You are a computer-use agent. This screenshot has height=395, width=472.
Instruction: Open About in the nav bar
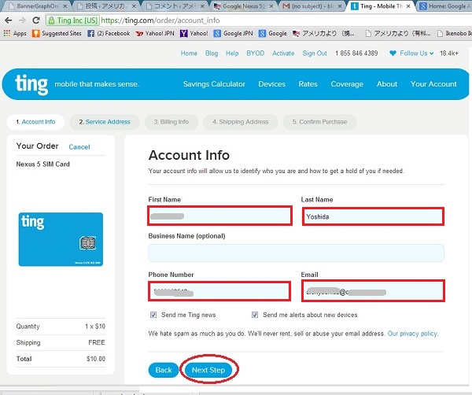[387, 84]
